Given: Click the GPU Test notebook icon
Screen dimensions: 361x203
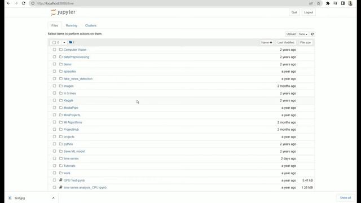Looking at the screenshot, I should pyautogui.click(x=61, y=180).
